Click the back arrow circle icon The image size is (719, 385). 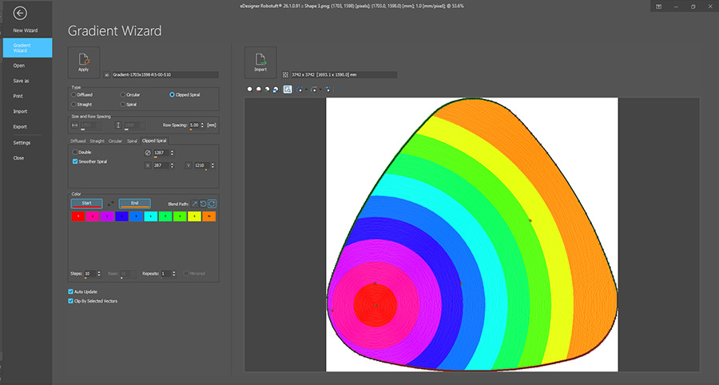coord(20,14)
